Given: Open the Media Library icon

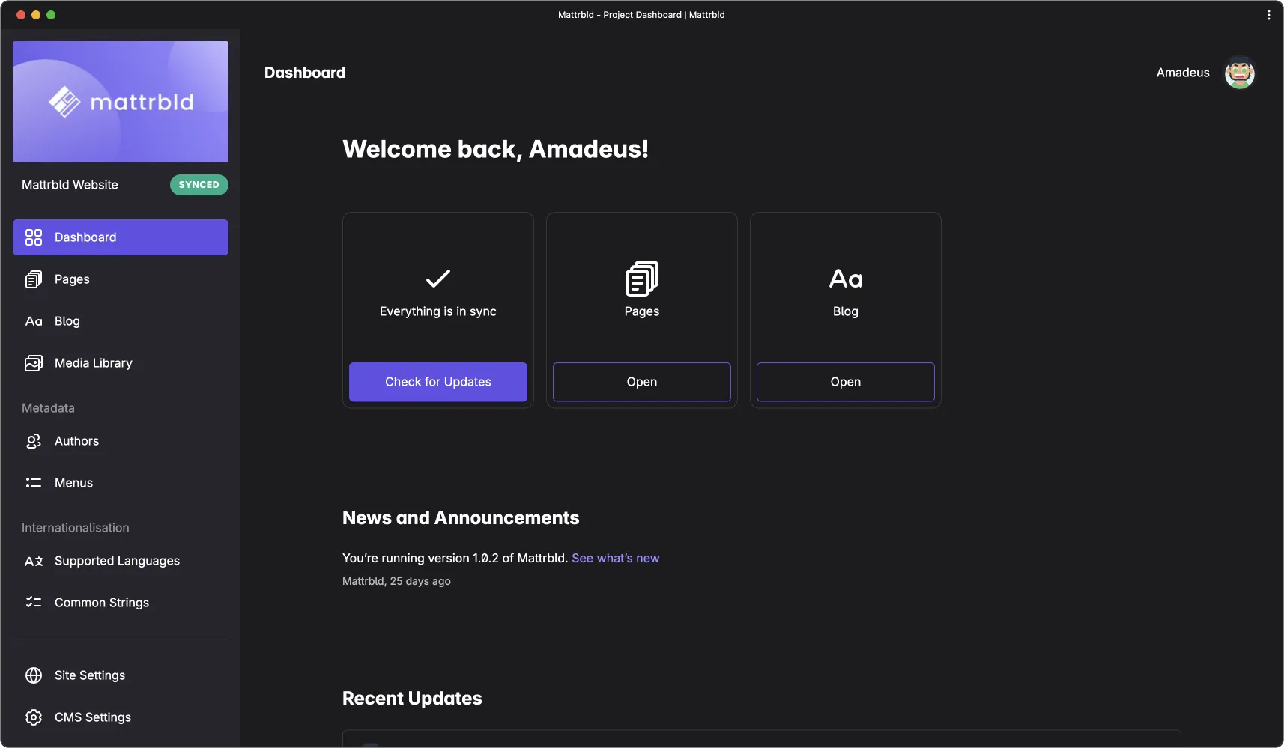Looking at the screenshot, I should (34, 363).
